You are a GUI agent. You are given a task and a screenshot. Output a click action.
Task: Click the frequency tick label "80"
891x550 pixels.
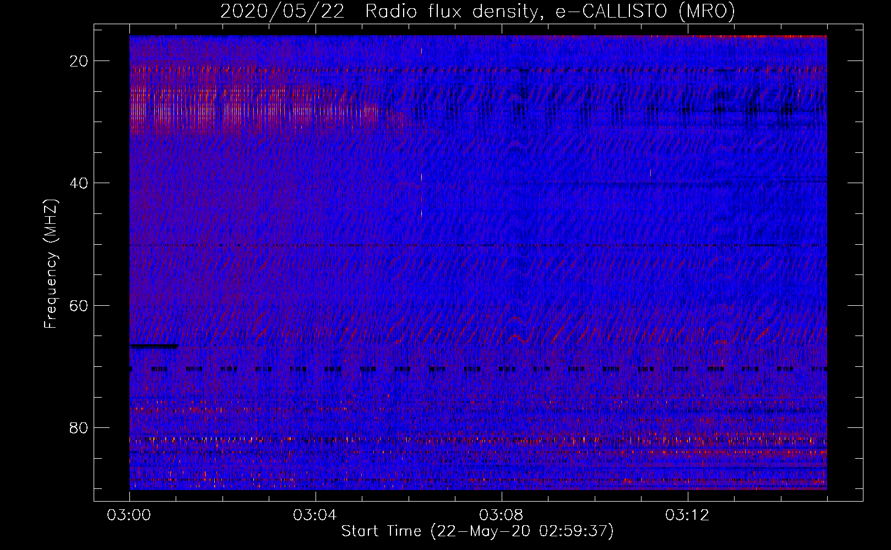(79, 427)
